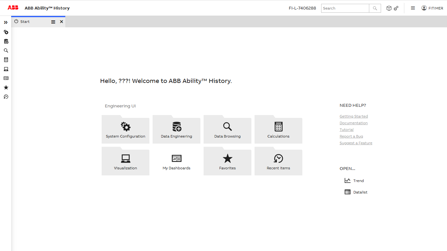Screen dimensions: 447x251
Task: Expand the sidebar with double chevron
Action: click(6, 23)
